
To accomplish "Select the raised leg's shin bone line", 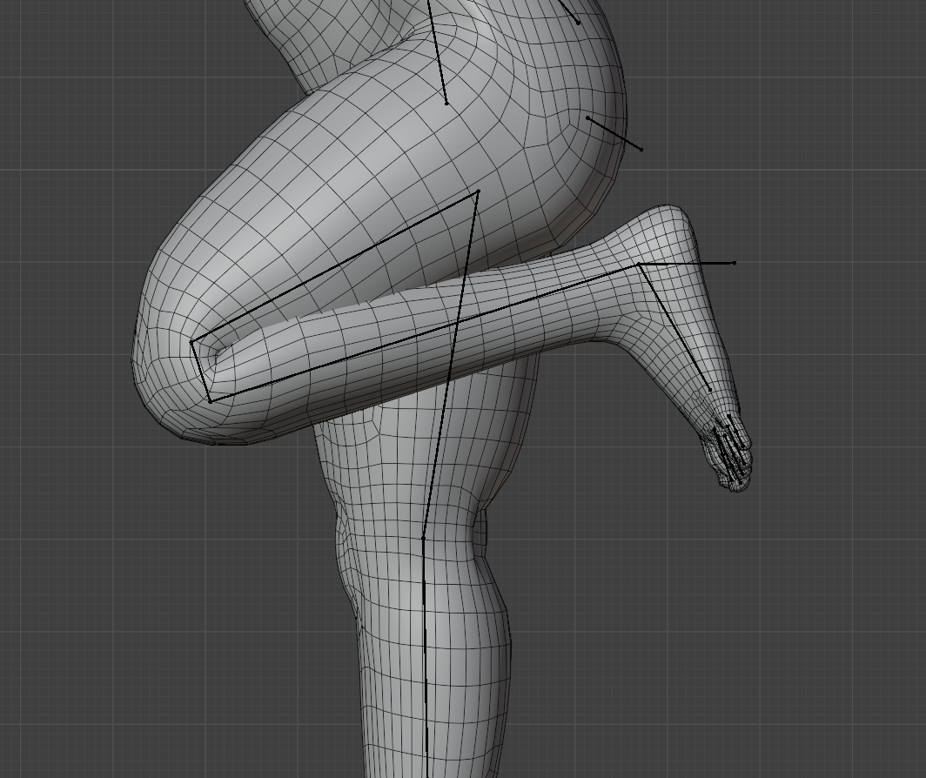I will [424, 333].
